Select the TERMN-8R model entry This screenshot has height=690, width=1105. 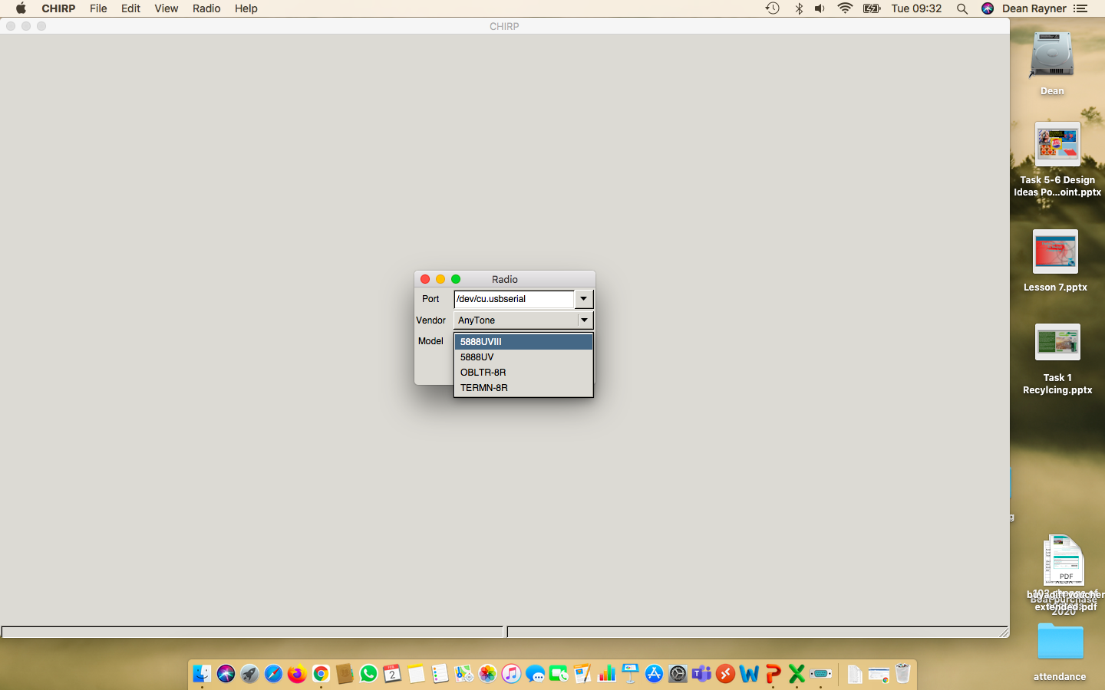[523, 388]
